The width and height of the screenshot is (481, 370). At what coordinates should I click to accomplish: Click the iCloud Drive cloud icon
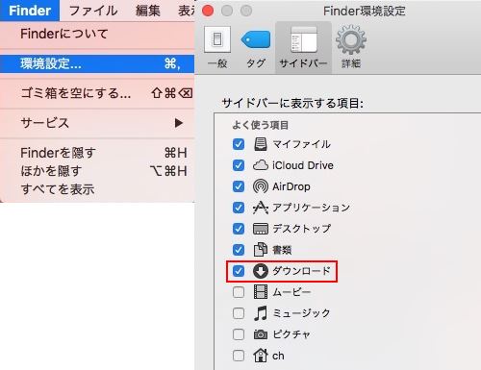pos(261,165)
